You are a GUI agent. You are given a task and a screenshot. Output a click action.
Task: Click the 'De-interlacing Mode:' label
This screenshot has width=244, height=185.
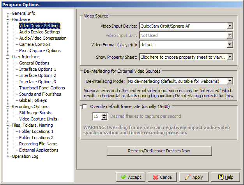[106, 81]
